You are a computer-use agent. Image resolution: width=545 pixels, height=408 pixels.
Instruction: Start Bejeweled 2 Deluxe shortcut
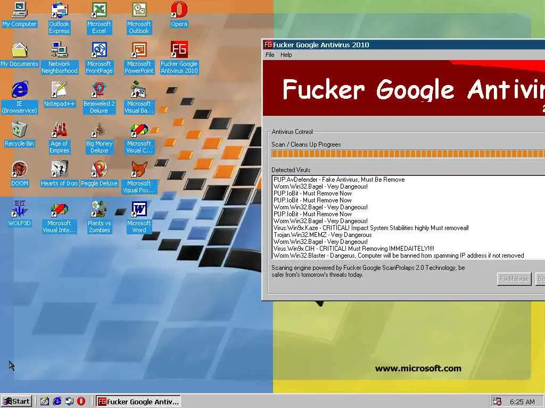99,98
